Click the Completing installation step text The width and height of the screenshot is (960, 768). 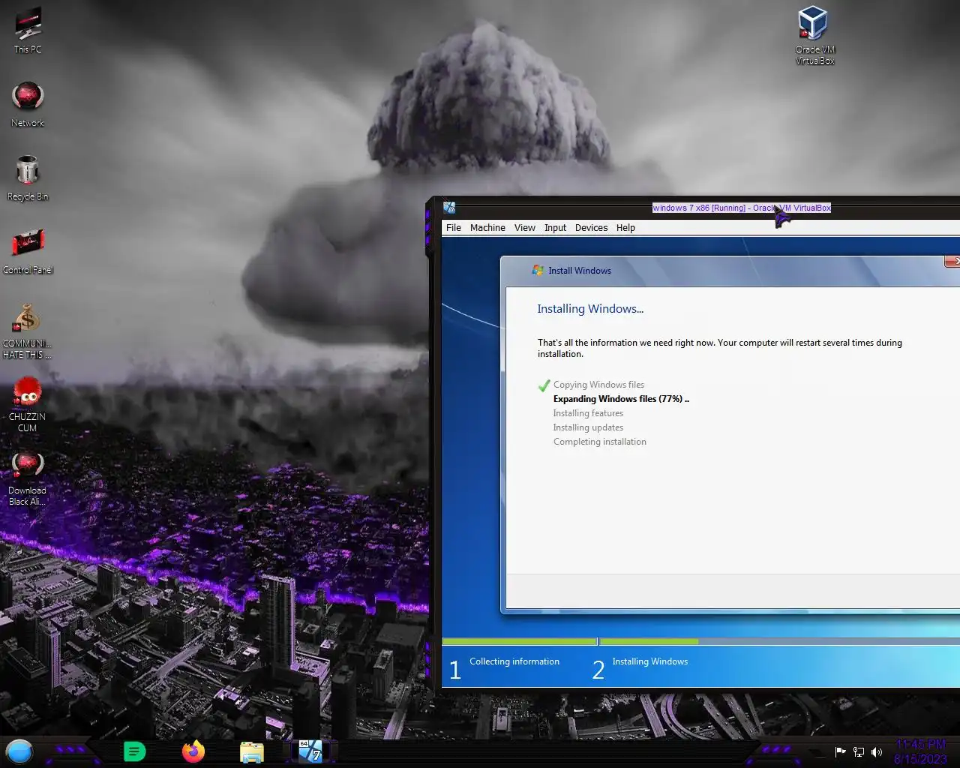coord(599,442)
